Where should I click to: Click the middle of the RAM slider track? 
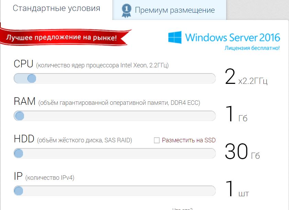click(115, 116)
